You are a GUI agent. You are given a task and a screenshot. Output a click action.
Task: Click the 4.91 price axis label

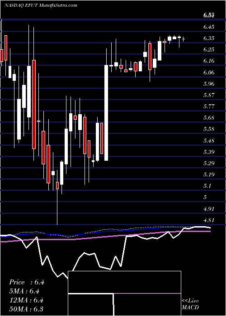click(209, 209)
